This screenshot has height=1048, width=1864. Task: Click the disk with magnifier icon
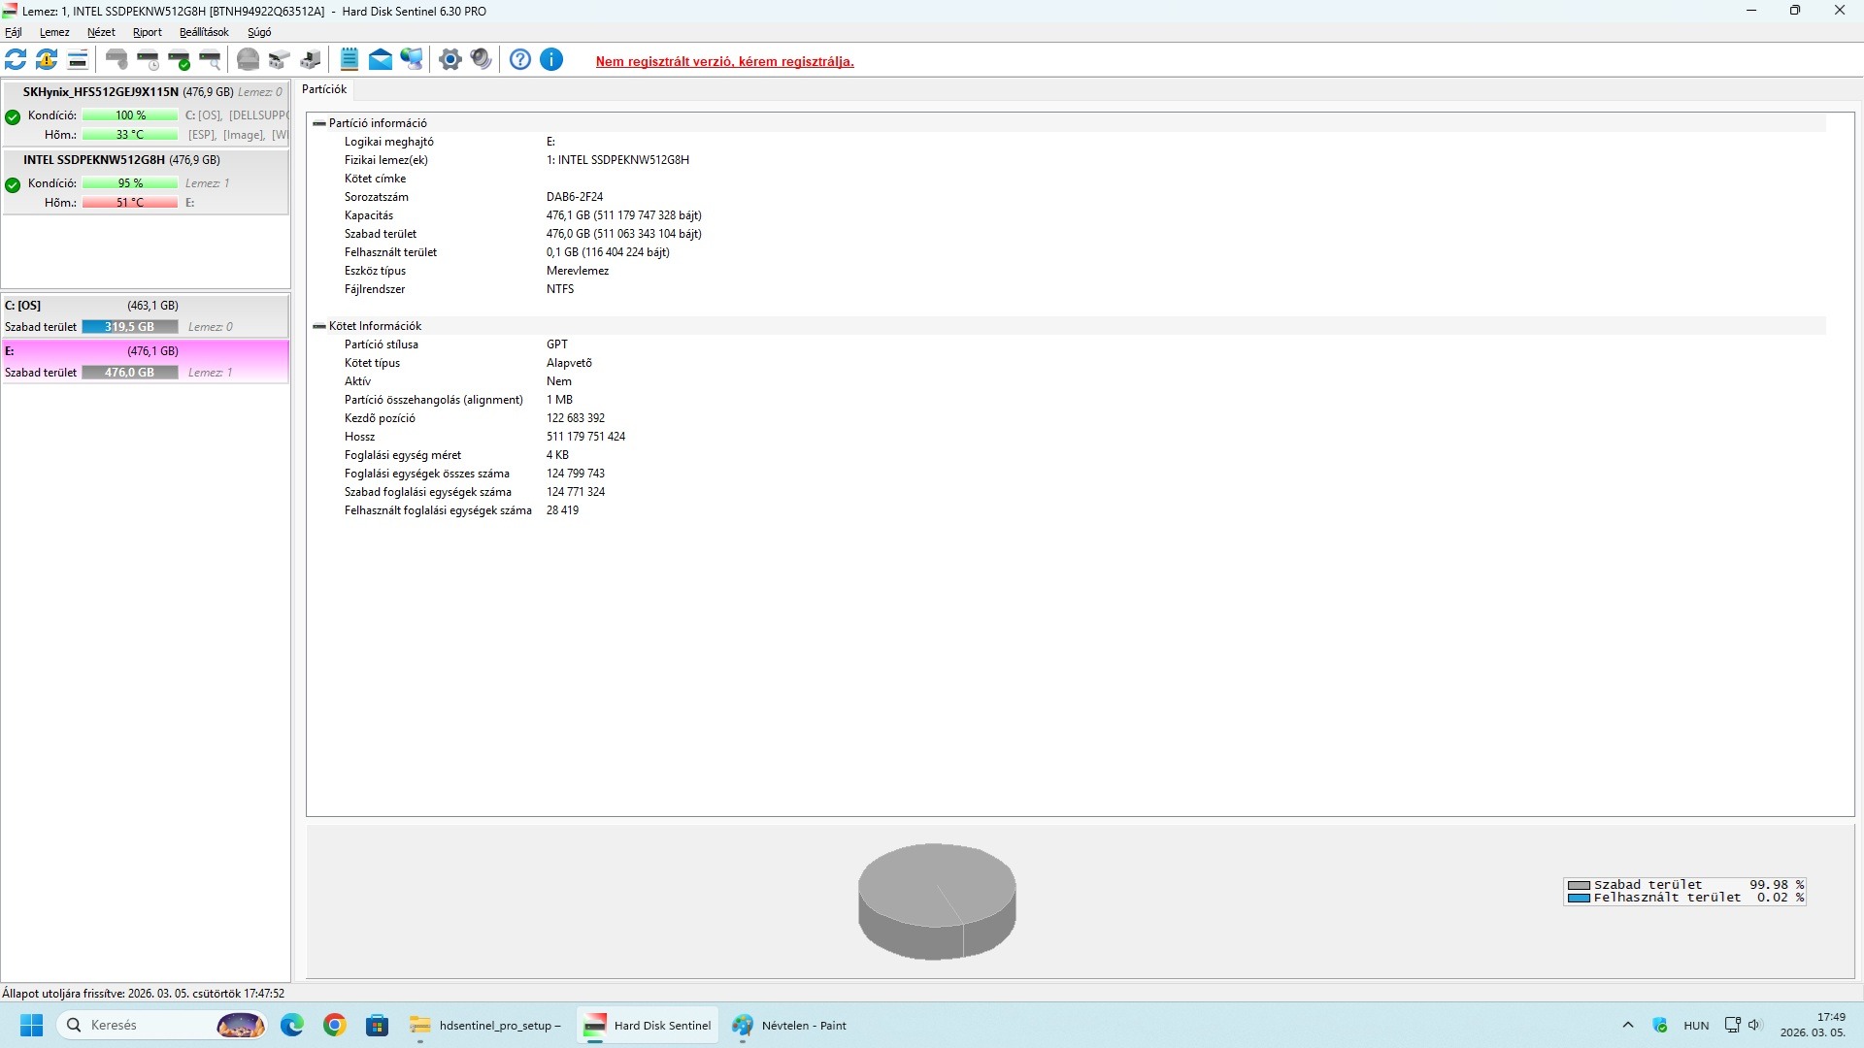tap(211, 60)
